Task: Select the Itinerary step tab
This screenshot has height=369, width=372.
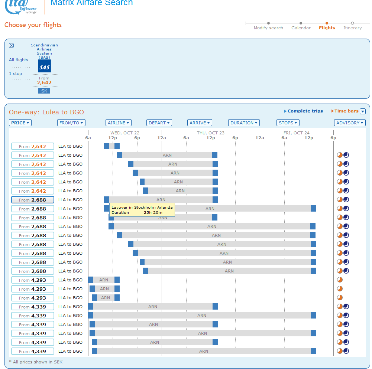Action: point(353,28)
